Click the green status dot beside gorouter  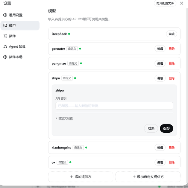(x=80, y=49)
